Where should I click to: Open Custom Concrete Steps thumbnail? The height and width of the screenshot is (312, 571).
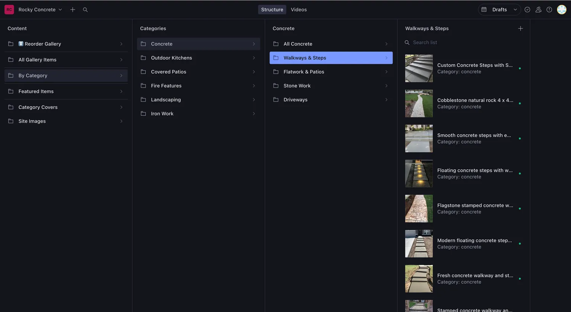[x=419, y=69]
